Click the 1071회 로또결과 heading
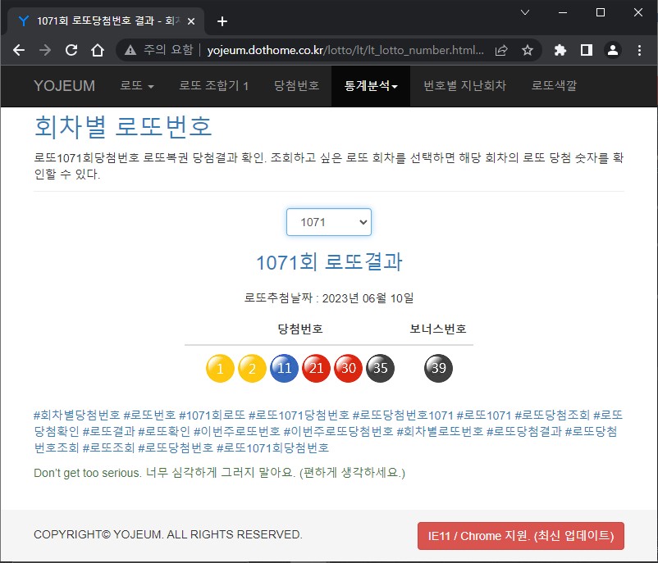The image size is (658, 563). [x=329, y=262]
